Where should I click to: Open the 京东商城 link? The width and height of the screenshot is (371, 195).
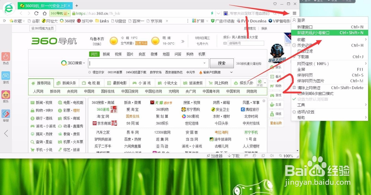coord(104,123)
